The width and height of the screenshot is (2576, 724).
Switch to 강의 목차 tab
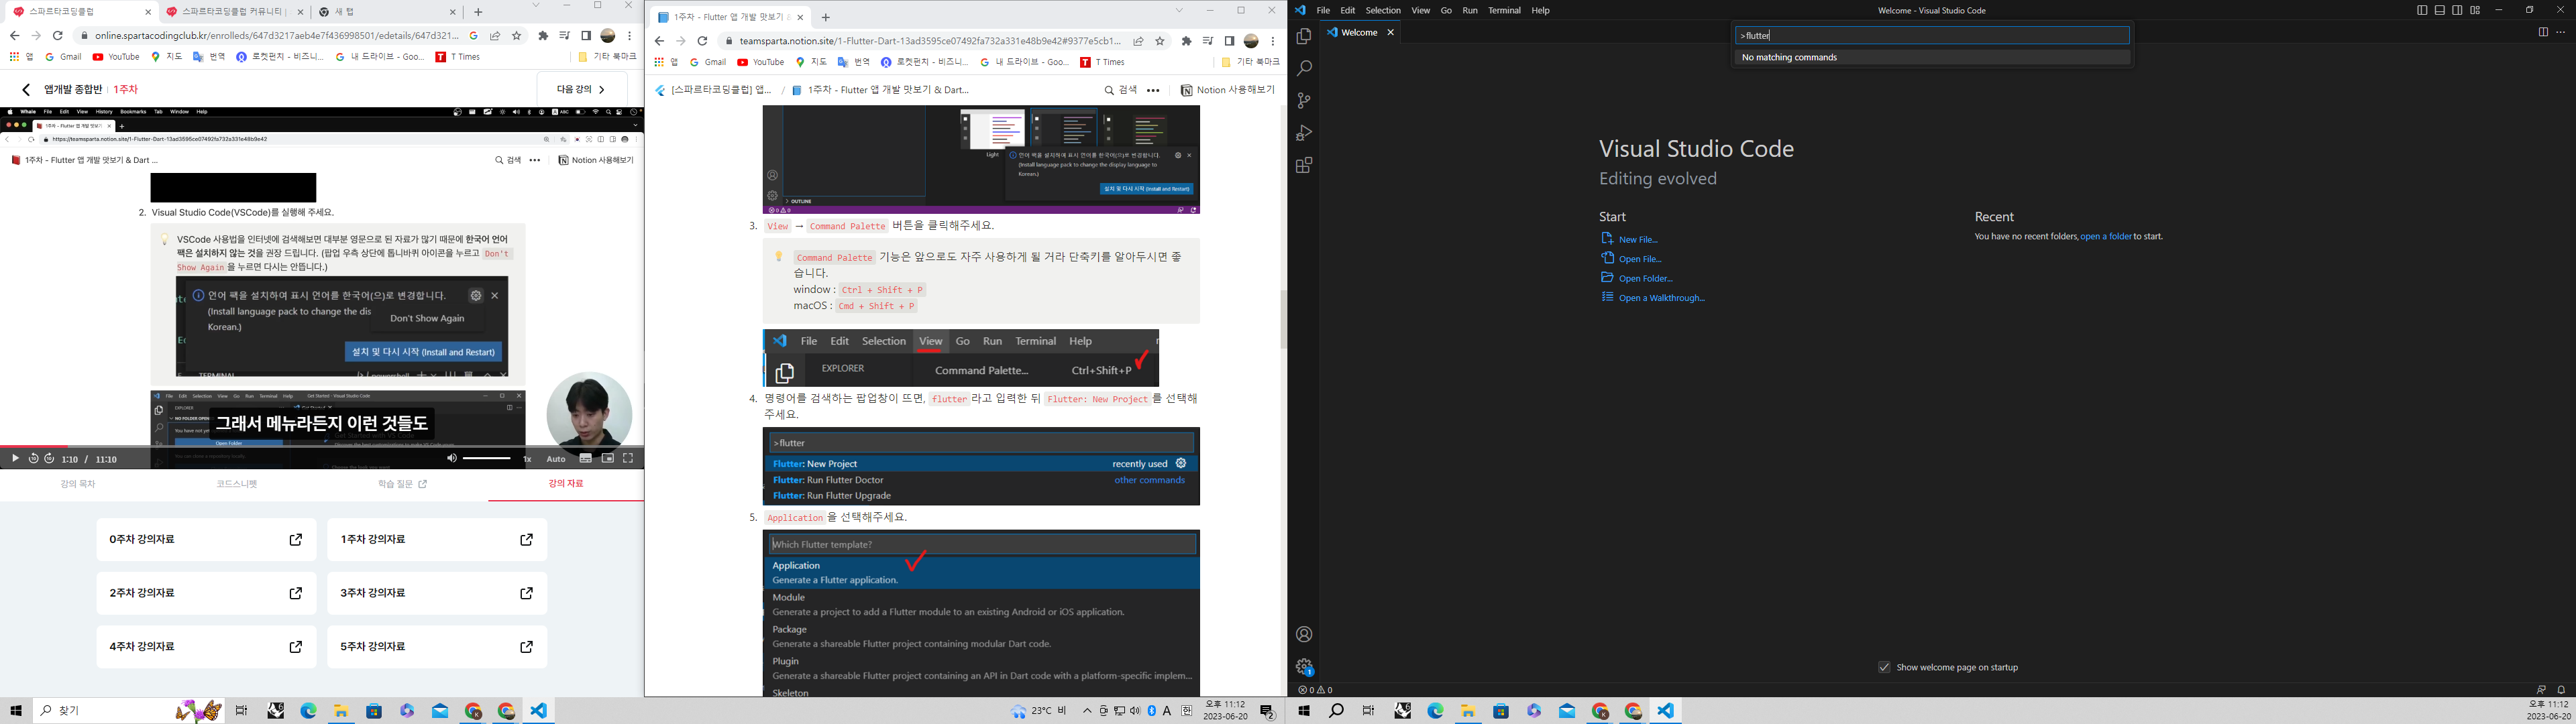click(78, 484)
